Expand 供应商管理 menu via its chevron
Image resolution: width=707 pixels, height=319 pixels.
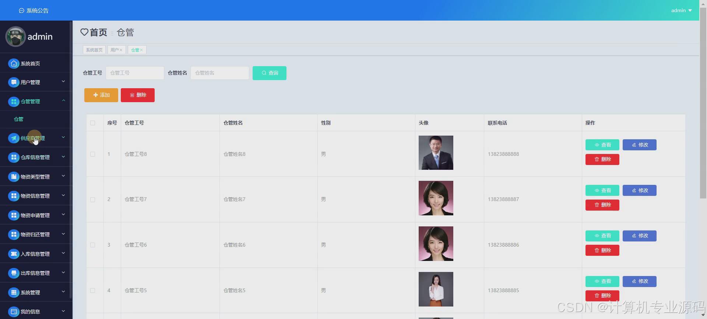coord(63,137)
